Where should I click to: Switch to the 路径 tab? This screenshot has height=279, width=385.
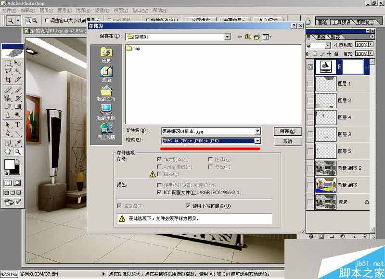pyautogui.click(x=335, y=37)
